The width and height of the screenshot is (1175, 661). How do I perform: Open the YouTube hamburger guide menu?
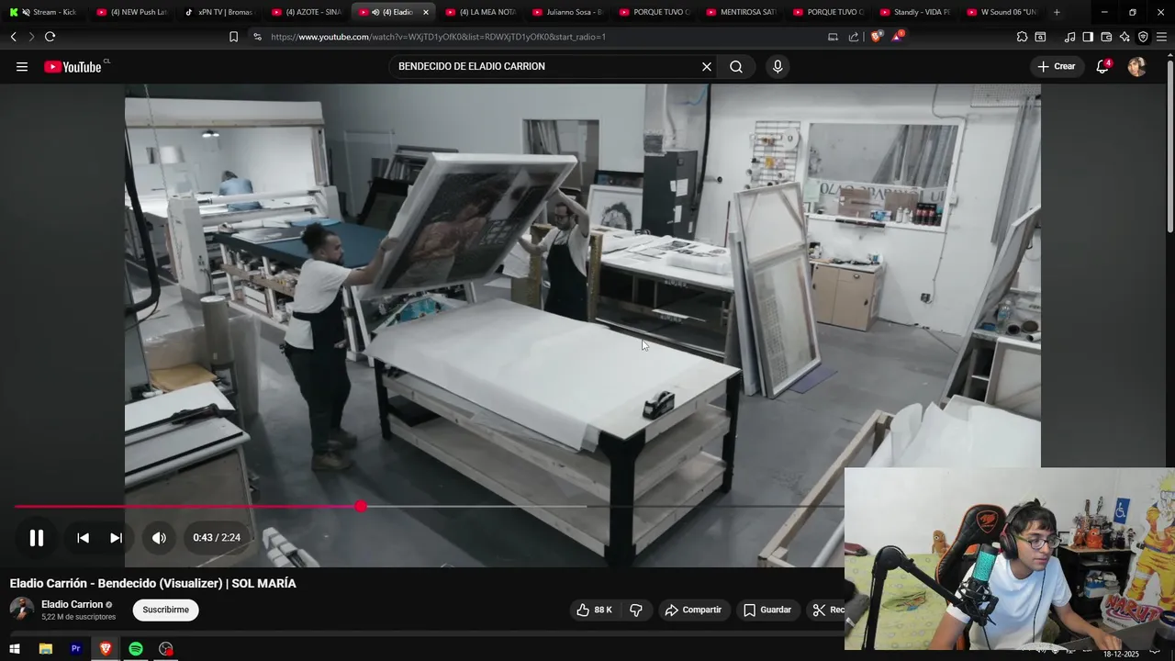[22, 66]
